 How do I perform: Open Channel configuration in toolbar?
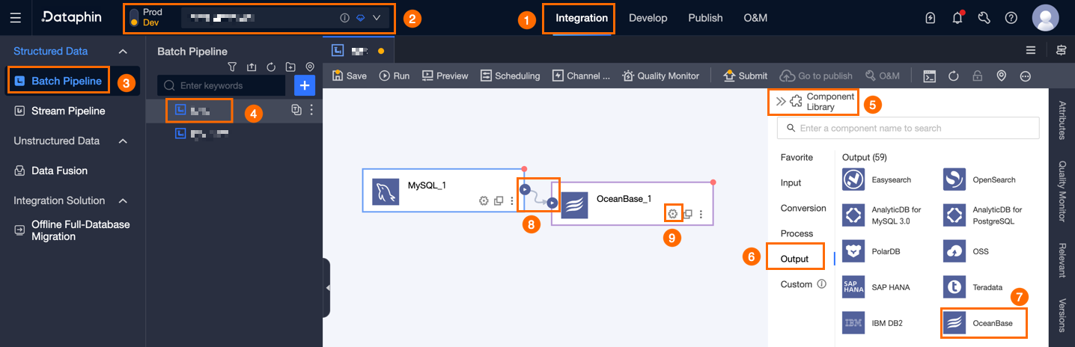(581, 76)
